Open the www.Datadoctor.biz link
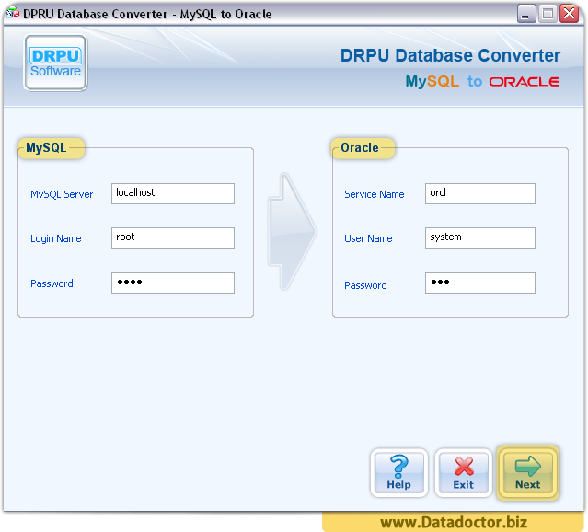 point(454,522)
